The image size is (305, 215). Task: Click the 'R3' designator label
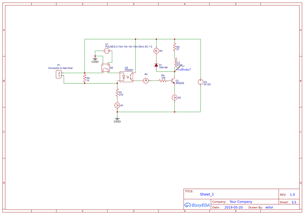click(x=178, y=47)
